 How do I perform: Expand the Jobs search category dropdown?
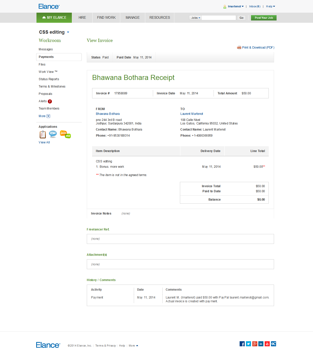[196, 18]
